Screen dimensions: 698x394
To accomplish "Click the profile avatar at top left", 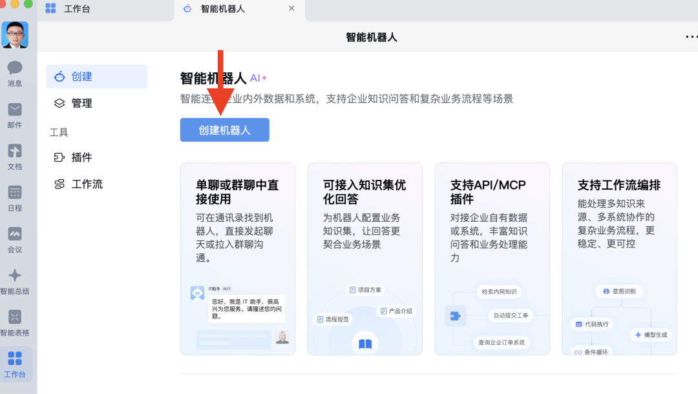I will (x=15, y=35).
